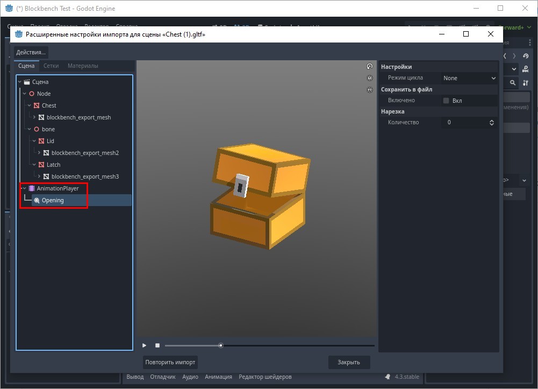Open the Действия... menu button
This screenshot has width=538, height=389.
pyautogui.click(x=31, y=52)
